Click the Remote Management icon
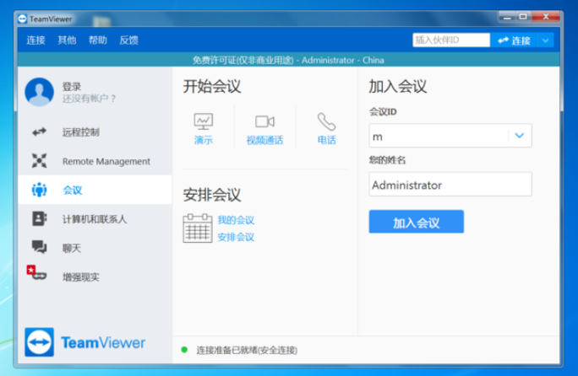The height and width of the screenshot is (376, 578). pyautogui.click(x=39, y=161)
